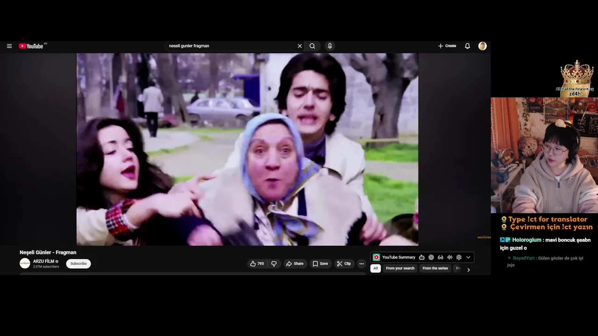Select the 'All' filter chip

375,268
